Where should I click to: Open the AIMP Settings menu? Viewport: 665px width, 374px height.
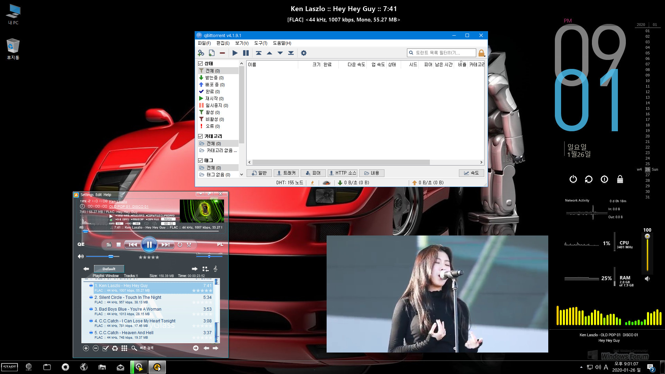[87, 195]
